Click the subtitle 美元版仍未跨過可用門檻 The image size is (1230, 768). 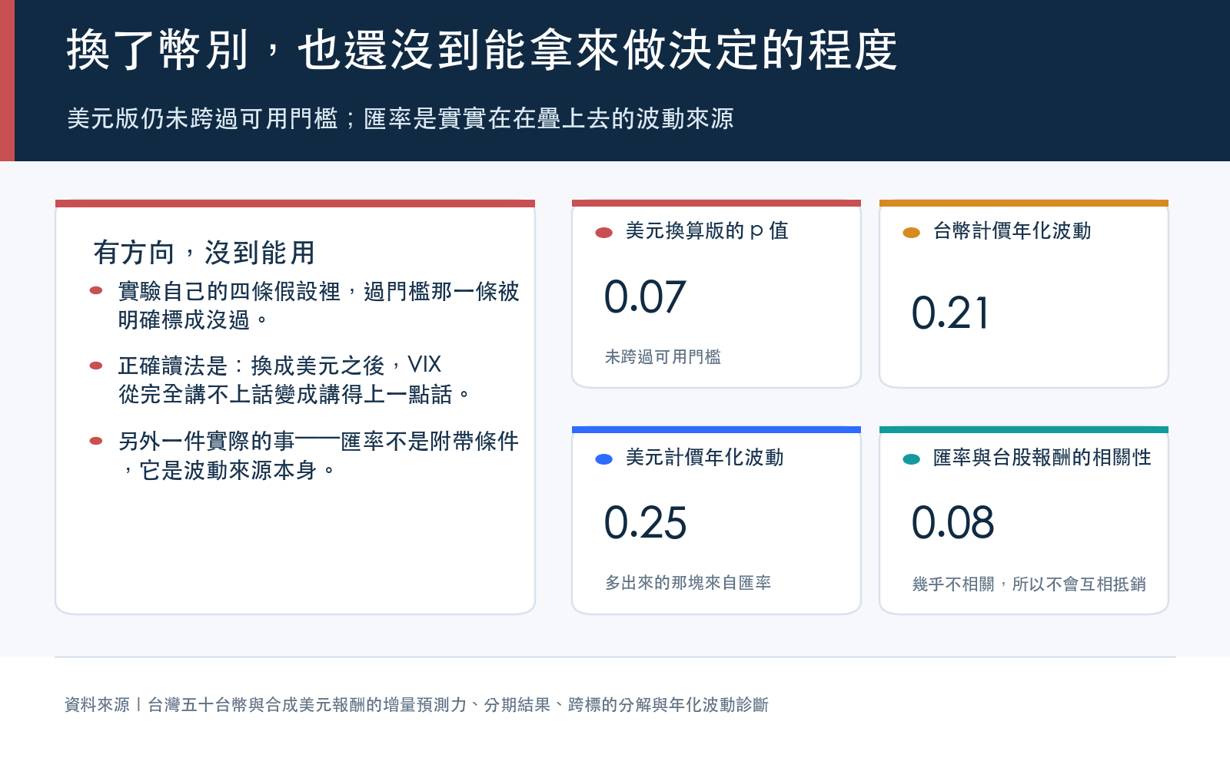(x=202, y=118)
